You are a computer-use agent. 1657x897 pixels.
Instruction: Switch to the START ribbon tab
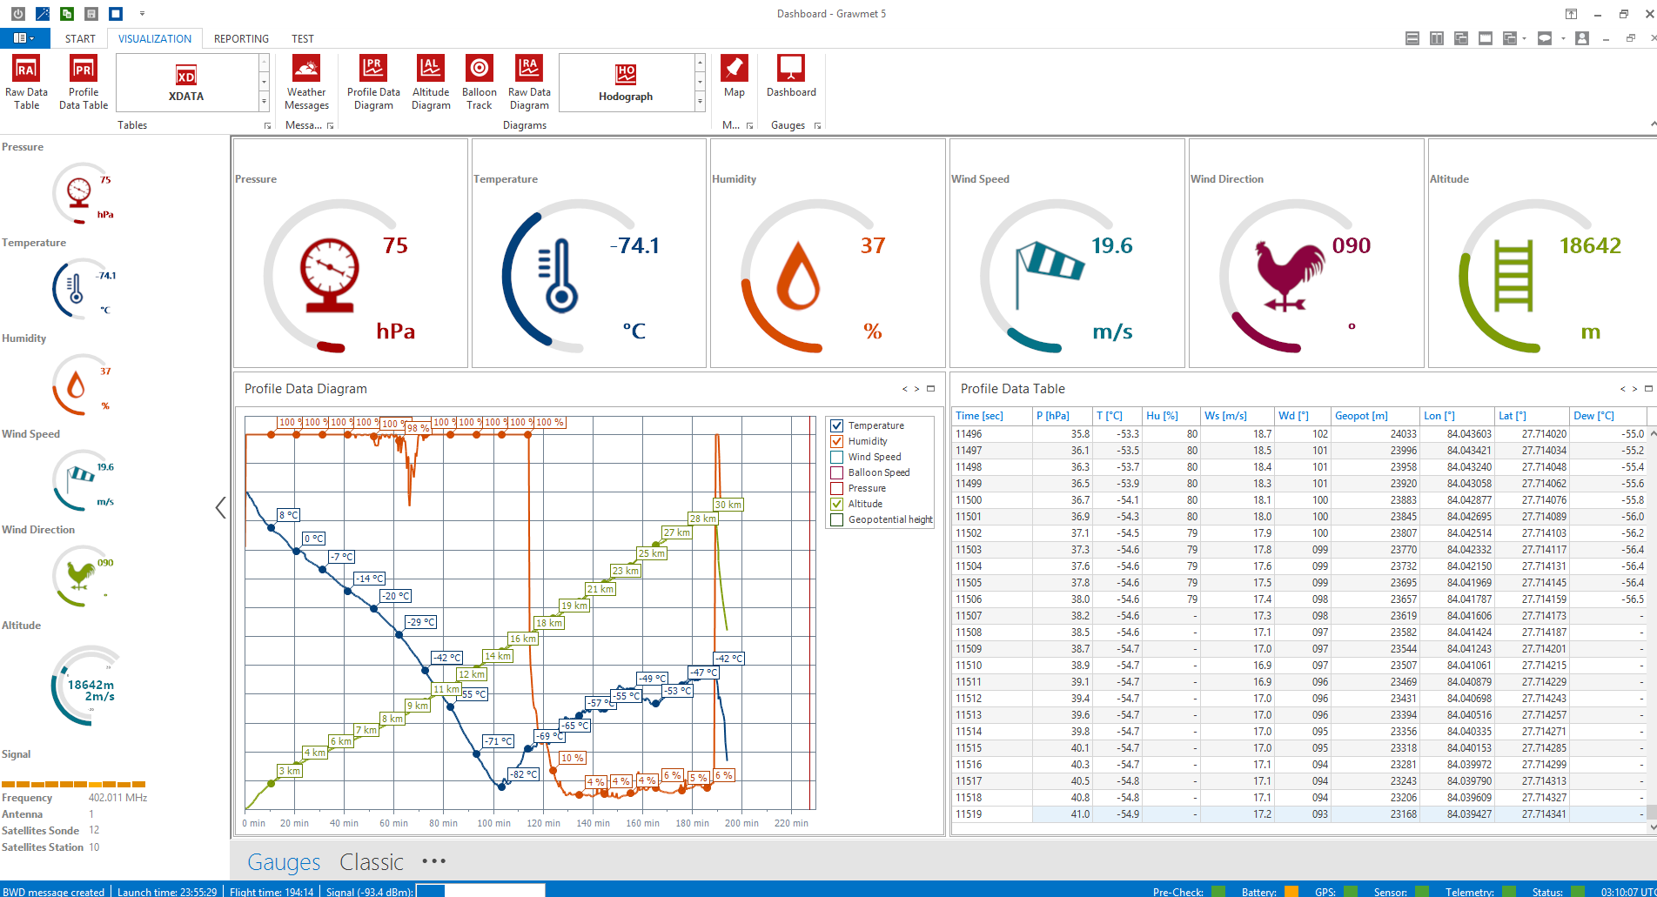coord(80,39)
